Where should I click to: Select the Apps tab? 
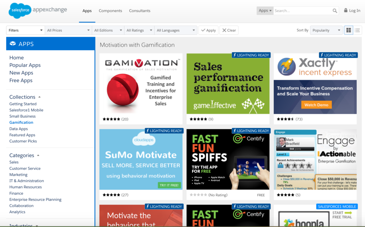click(87, 11)
